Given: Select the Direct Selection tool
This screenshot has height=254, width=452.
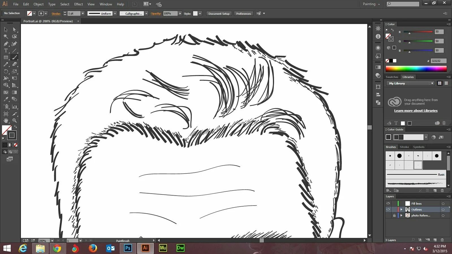Looking at the screenshot, I should [14, 29].
